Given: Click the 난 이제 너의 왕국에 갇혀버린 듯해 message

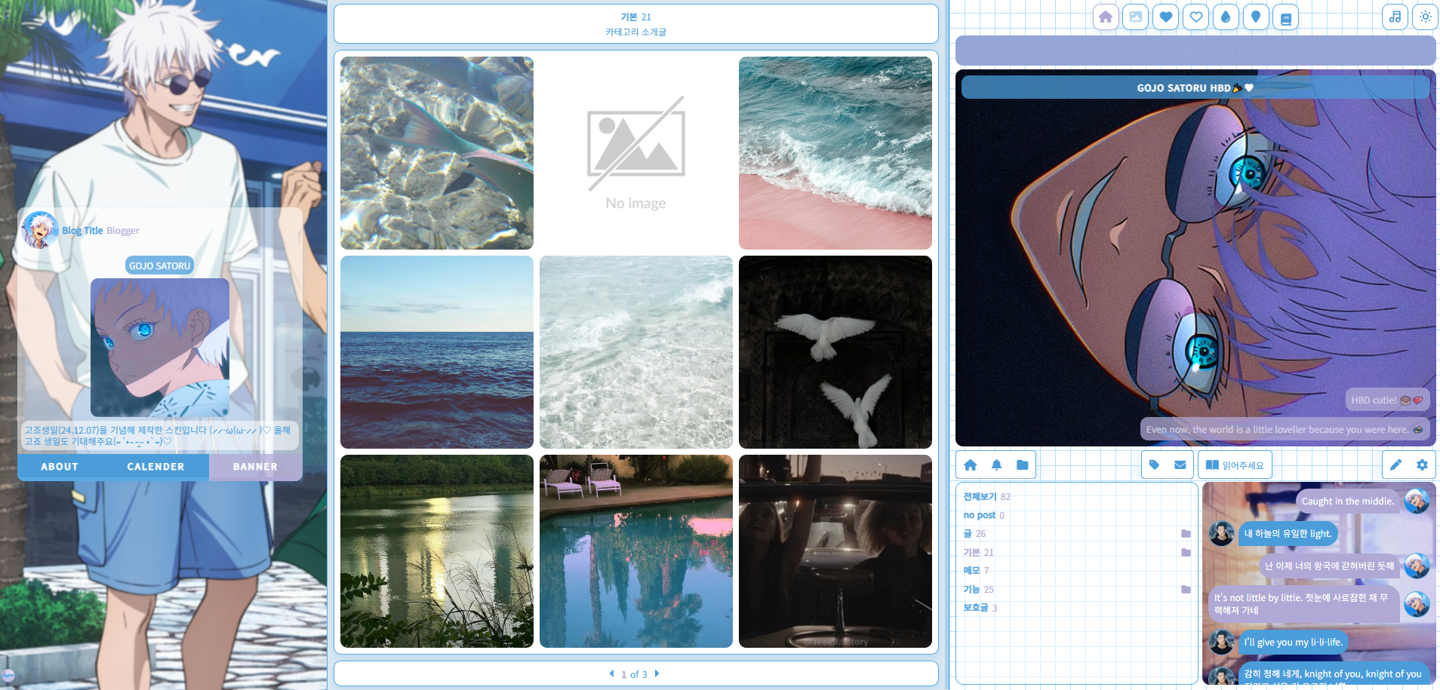Looking at the screenshot, I should coord(1329,566).
